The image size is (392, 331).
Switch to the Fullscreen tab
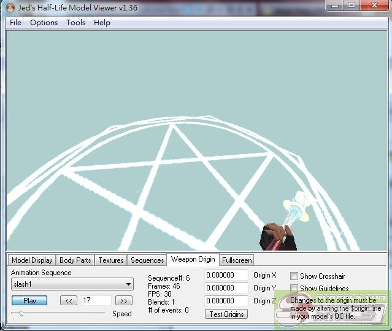(x=237, y=260)
